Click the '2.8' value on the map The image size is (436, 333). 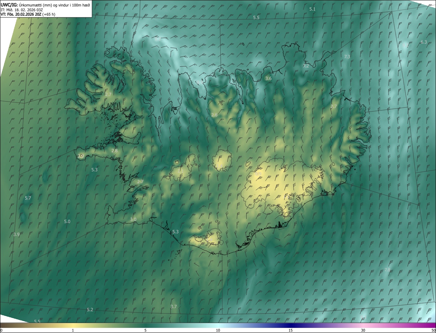click(x=114, y=150)
